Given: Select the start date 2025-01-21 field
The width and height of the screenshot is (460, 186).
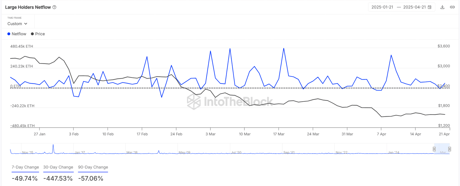Looking at the screenshot, I should [382, 7].
